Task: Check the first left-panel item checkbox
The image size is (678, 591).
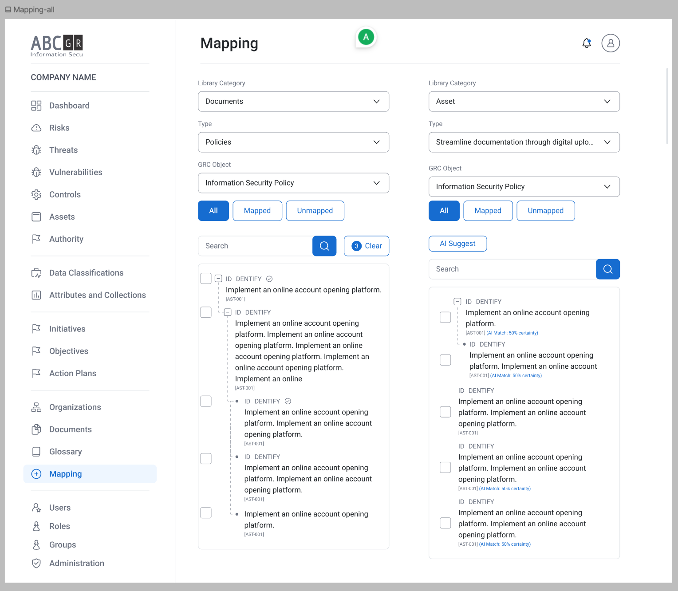Action: click(206, 278)
